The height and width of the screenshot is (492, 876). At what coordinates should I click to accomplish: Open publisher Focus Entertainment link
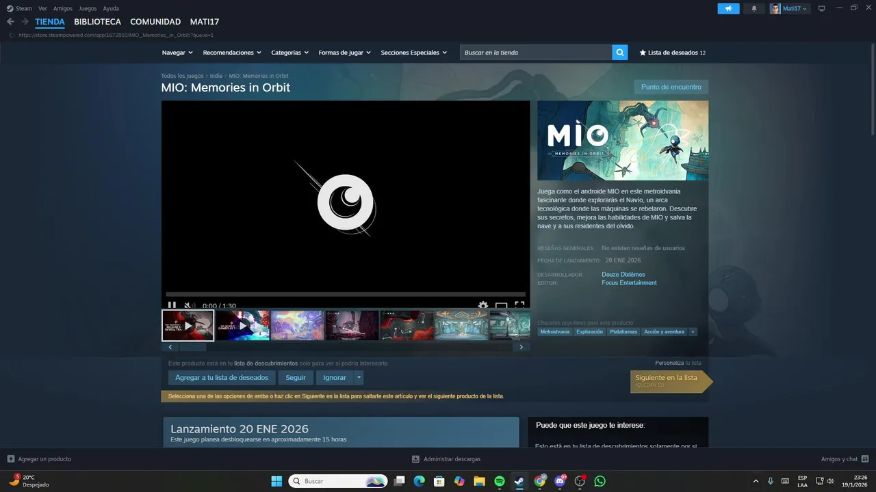pyautogui.click(x=629, y=283)
